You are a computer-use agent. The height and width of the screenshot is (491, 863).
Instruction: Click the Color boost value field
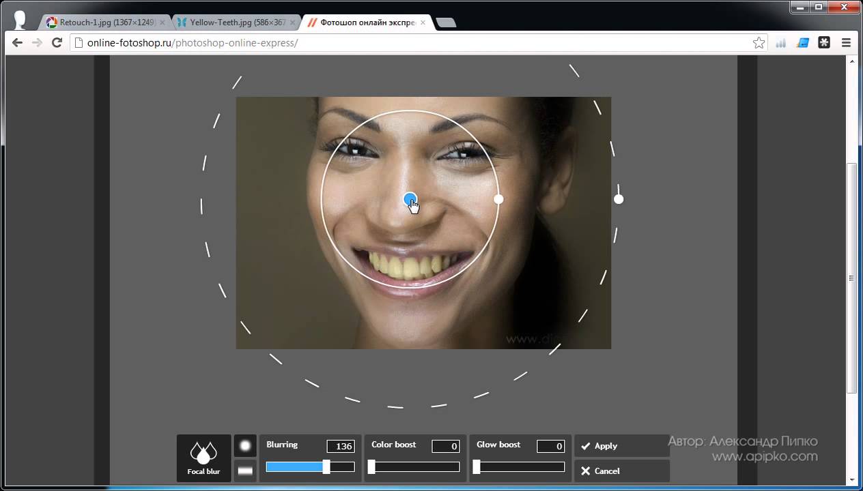[445, 447]
